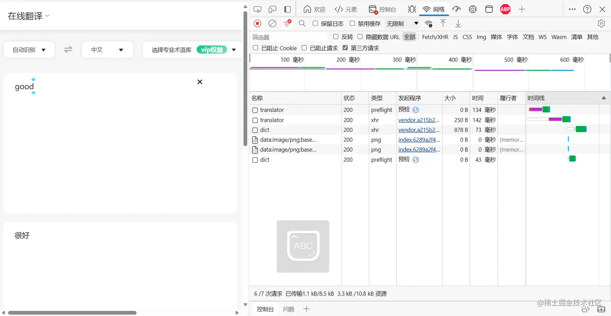611x316 pixels.
Task: Toggle the network filter bar icon
Action: click(287, 23)
